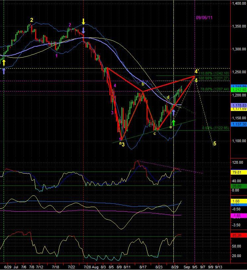Select the 110.00% (1242.10) Fibonacci level label
This screenshot has height=270, width=247.
tap(215, 73)
